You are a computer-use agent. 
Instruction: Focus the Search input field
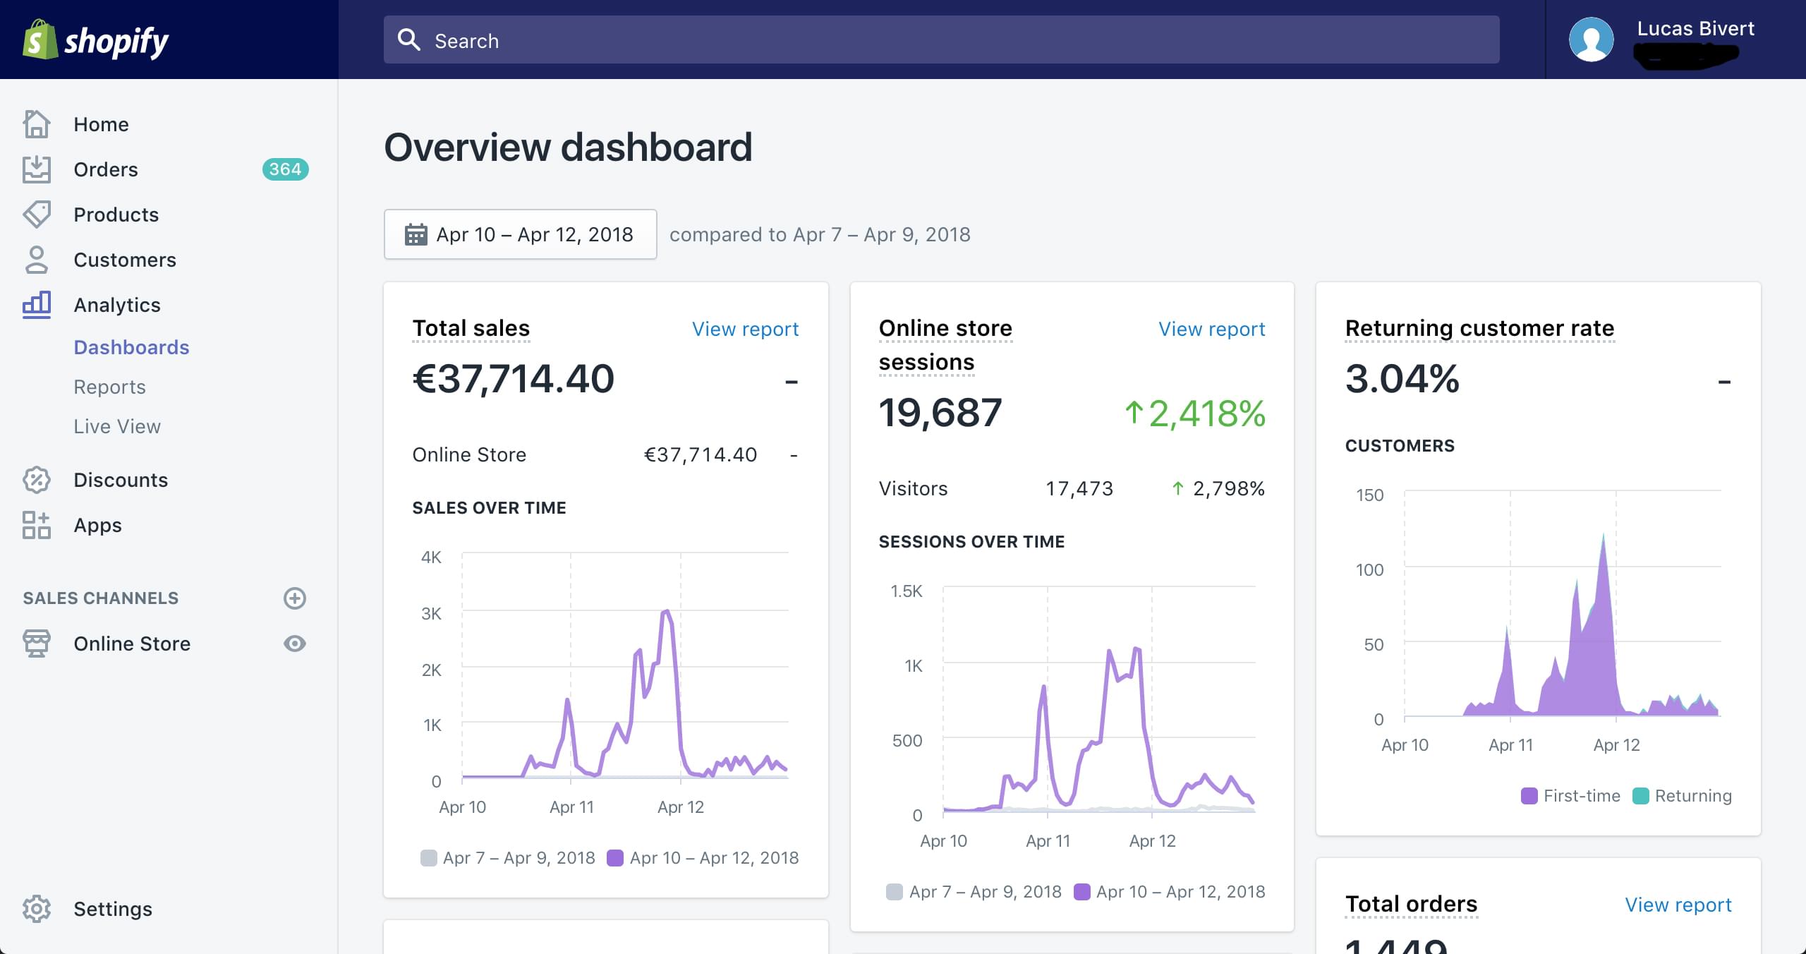(941, 40)
